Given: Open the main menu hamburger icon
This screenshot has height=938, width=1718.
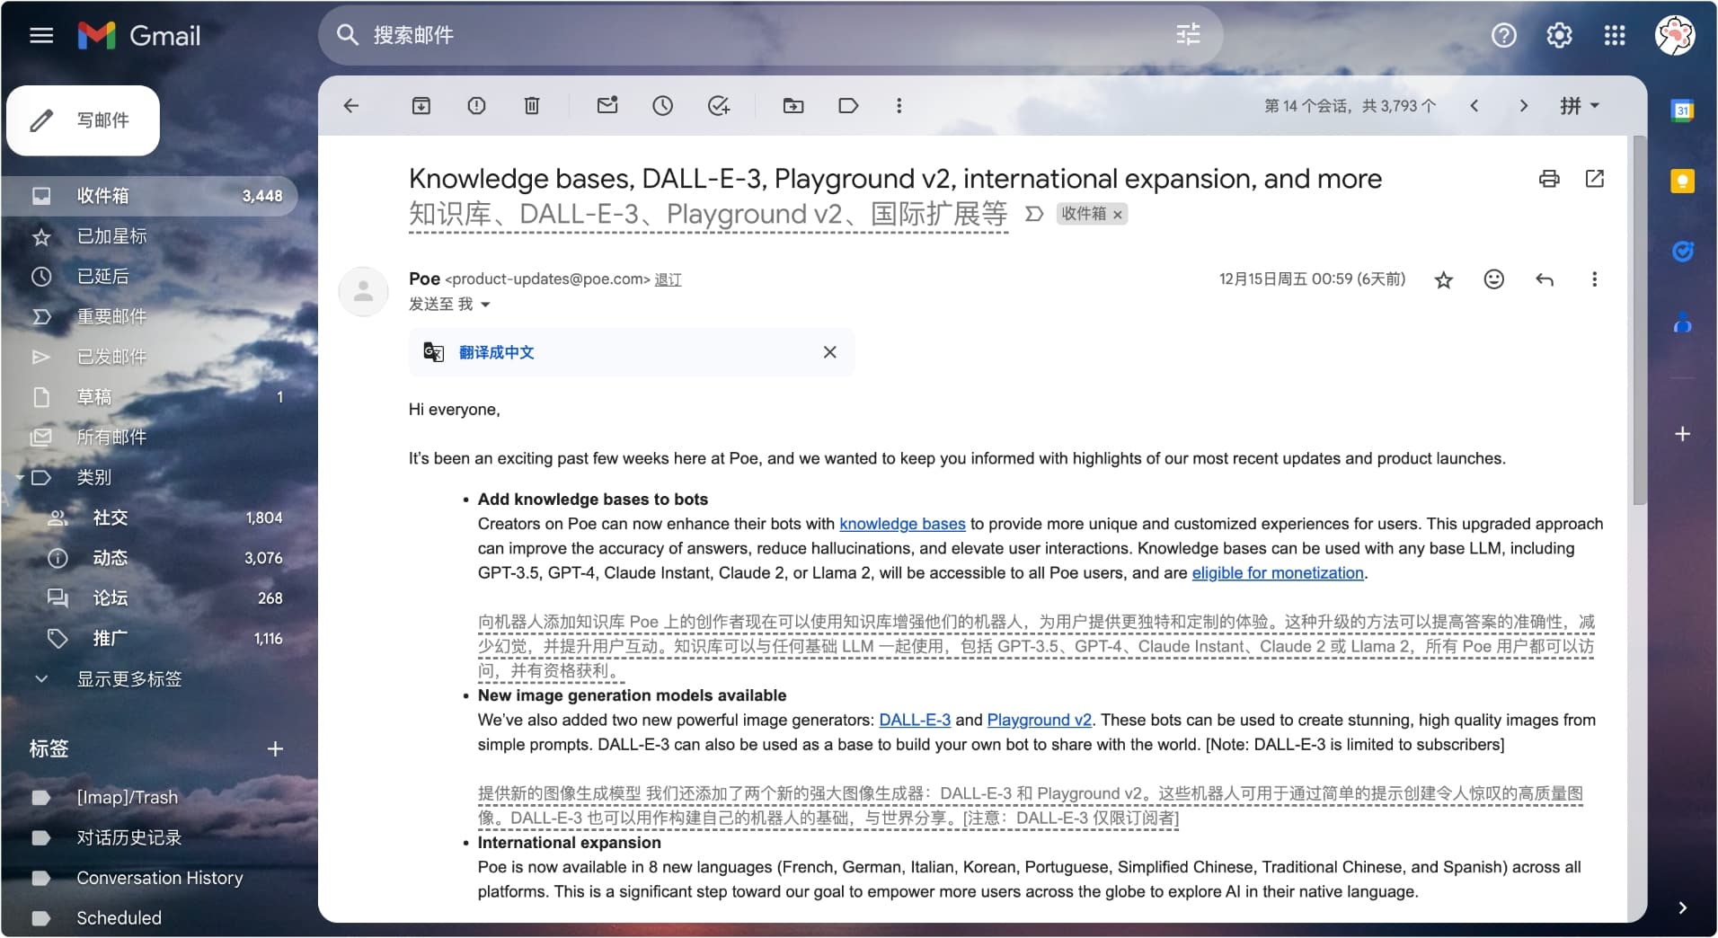Looking at the screenshot, I should pos(41,35).
